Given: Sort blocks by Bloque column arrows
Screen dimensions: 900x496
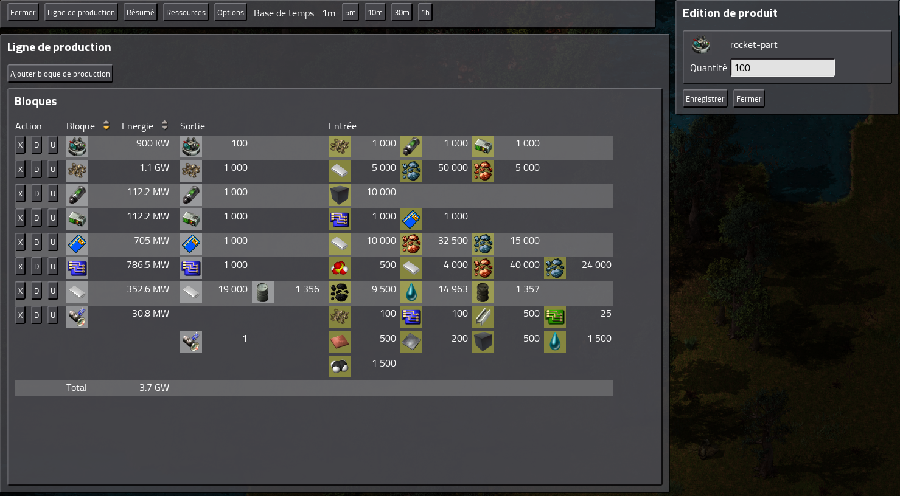Looking at the screenshot, I should click(x=106, y=125).
